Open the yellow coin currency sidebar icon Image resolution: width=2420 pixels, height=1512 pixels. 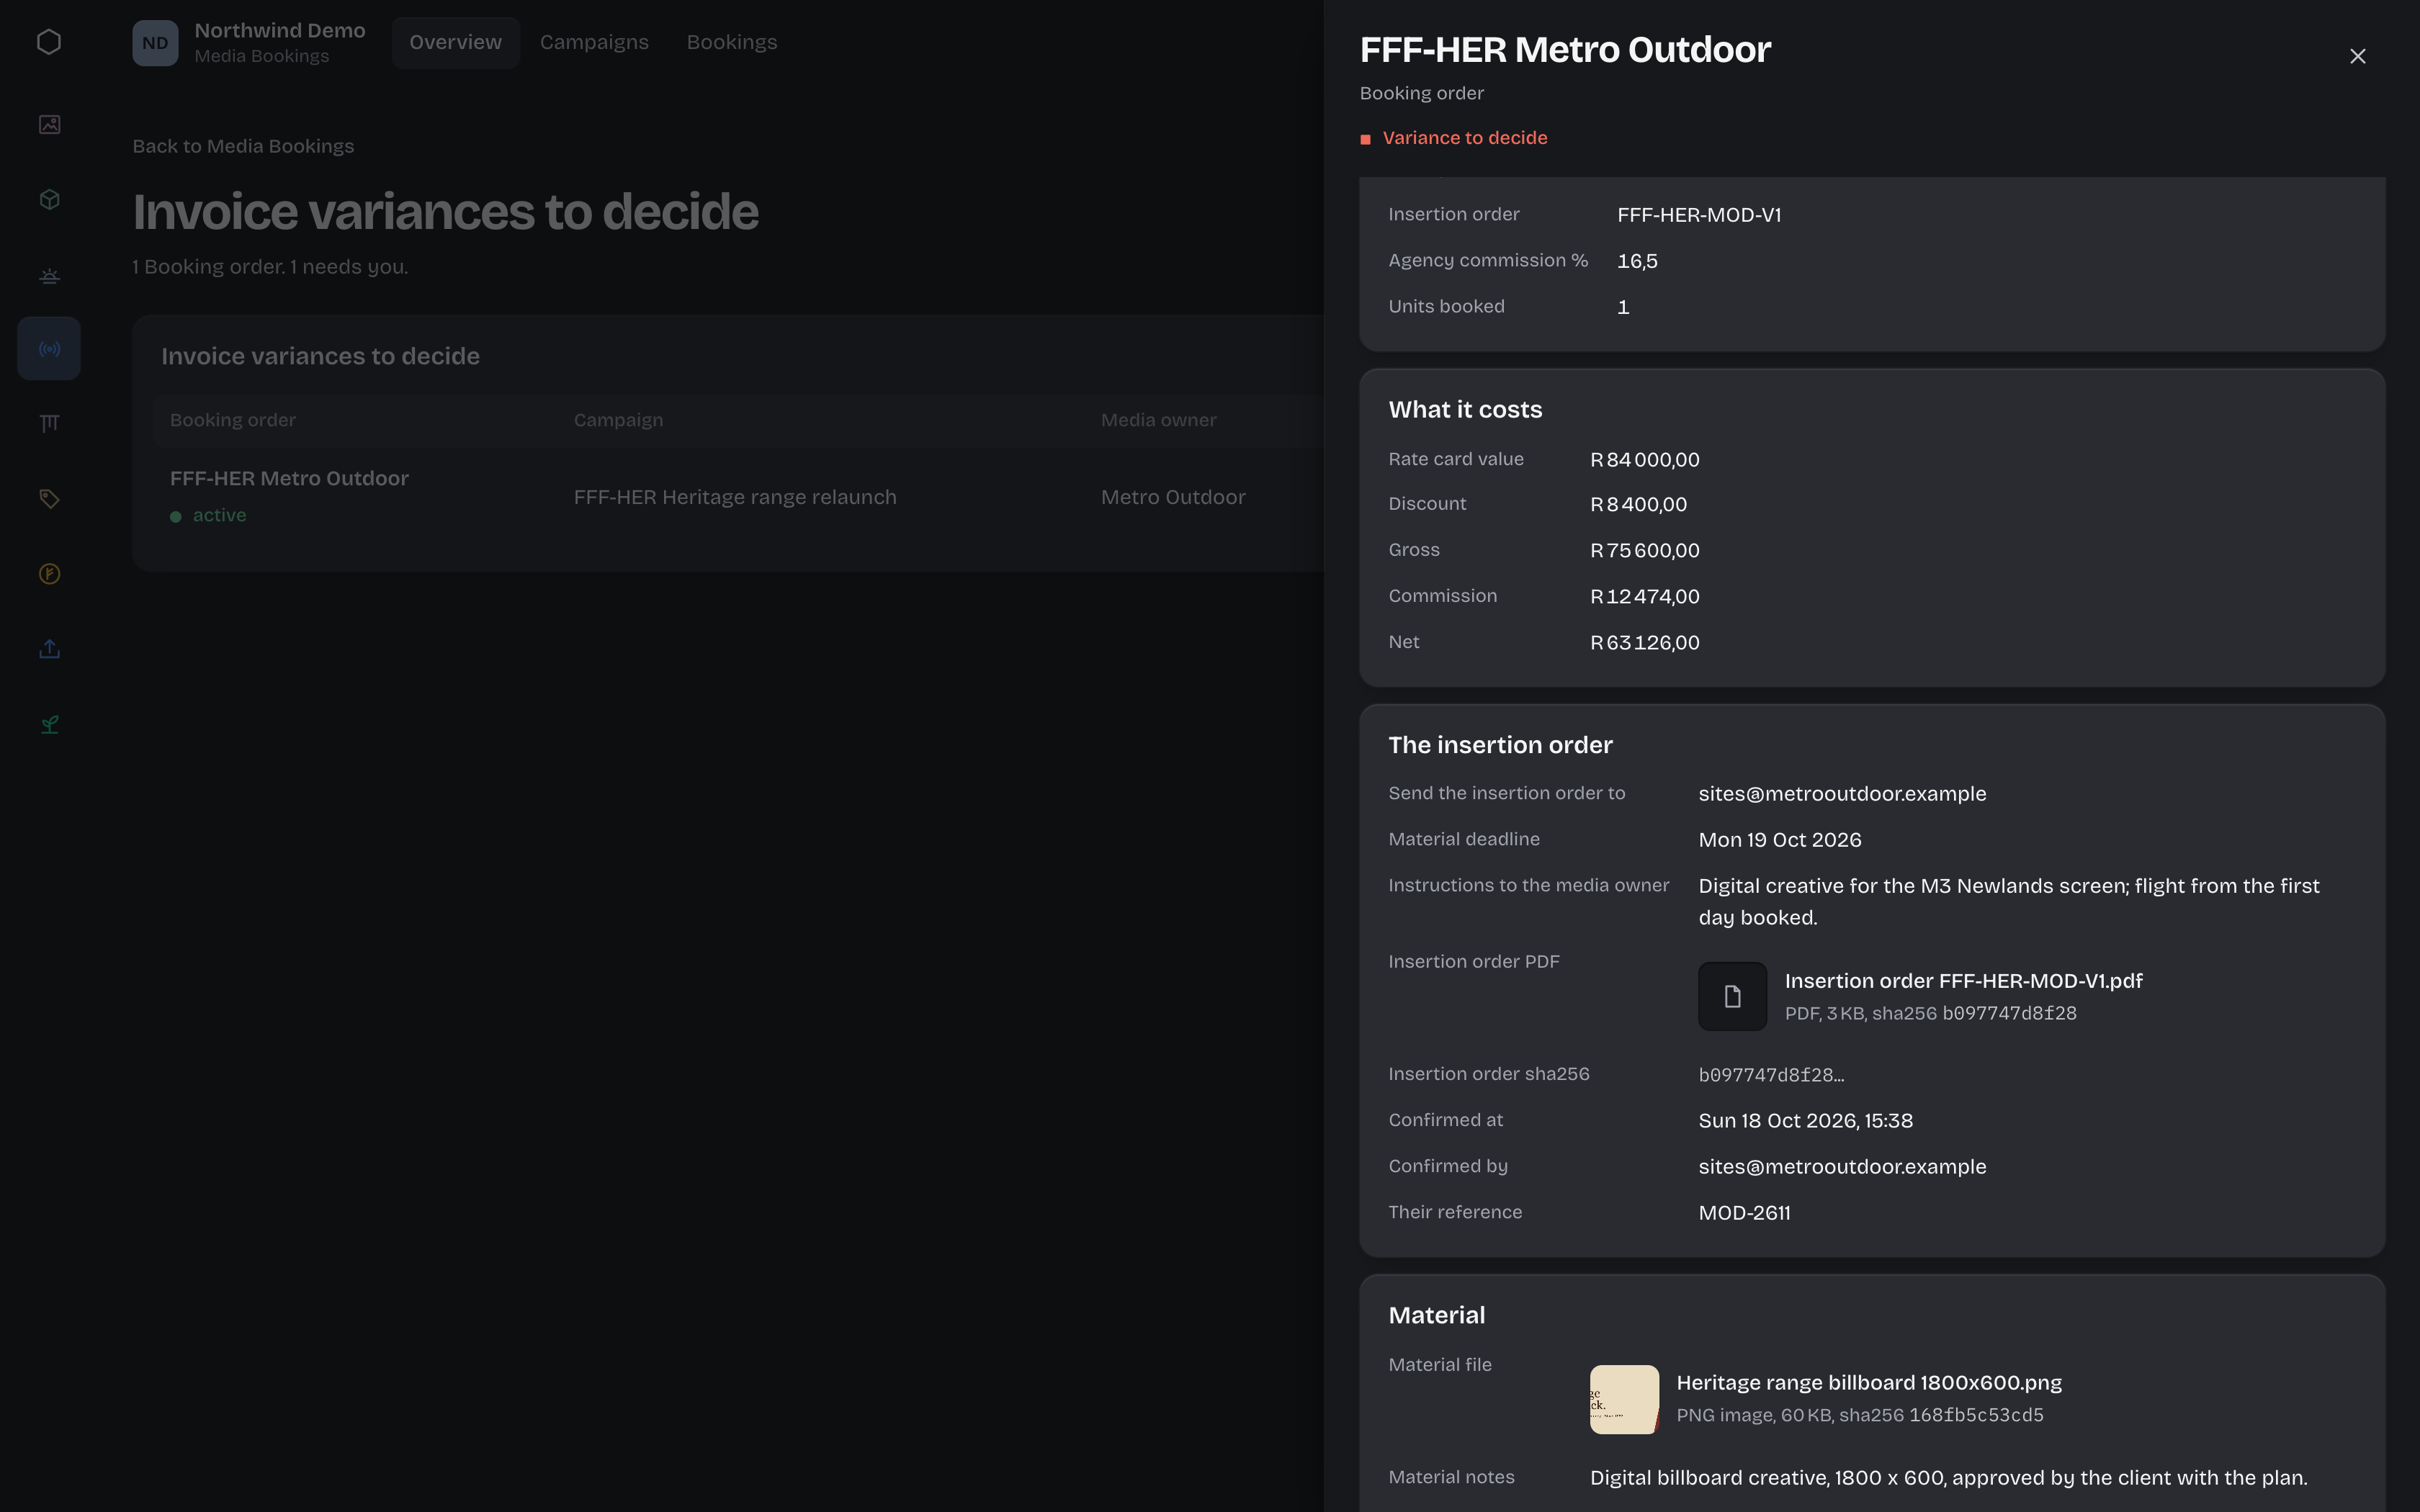49,574
